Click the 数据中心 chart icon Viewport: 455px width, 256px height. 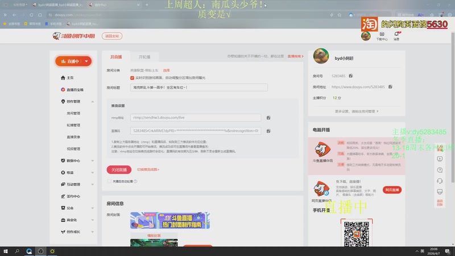tap(63, 160)
